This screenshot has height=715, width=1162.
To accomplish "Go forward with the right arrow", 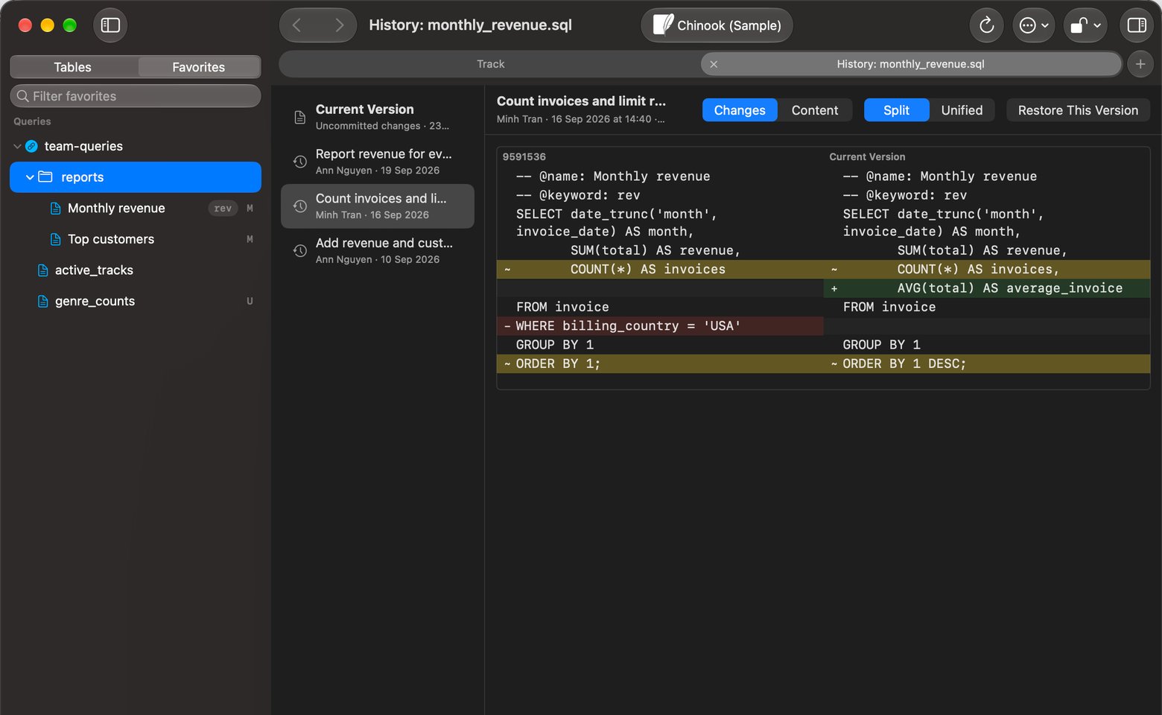I will click(339, 25).
